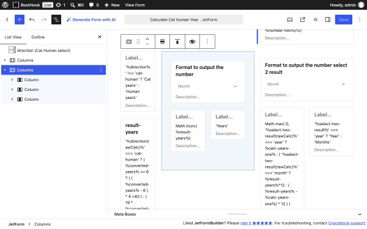The width and height of the screenshot is (367, 229).
Task: Move the block up with the arrow
Action: tap(147, 39)
